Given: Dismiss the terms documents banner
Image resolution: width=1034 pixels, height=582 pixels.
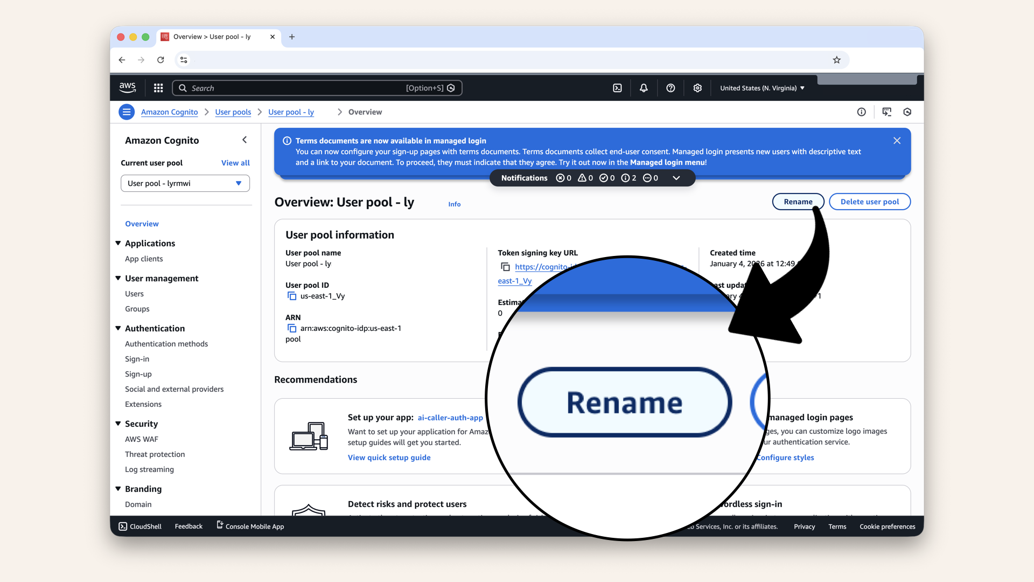Looking at the screenshot, I should pyautogui.click(x=897, y=141).
